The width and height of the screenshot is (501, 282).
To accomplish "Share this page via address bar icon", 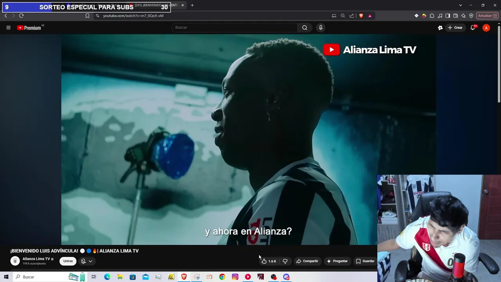I will pyautogui.click(x=351, y=16).
